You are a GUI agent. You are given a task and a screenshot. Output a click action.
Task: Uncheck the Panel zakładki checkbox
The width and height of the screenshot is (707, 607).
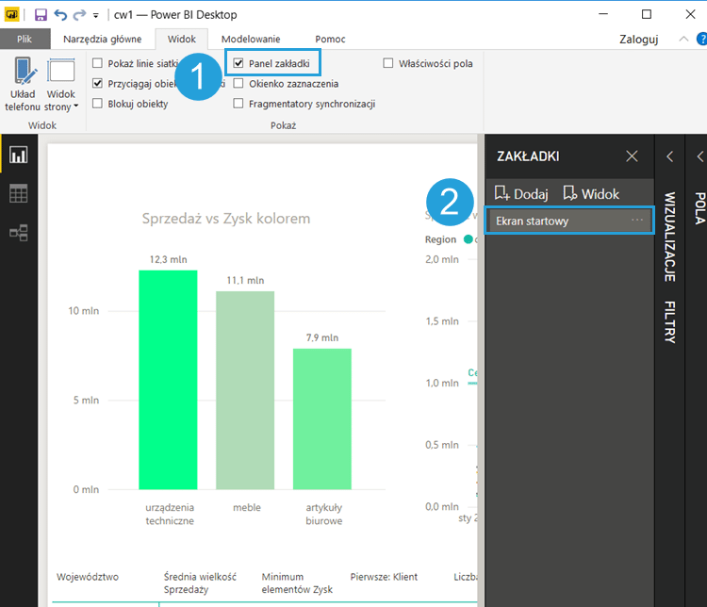239,63
